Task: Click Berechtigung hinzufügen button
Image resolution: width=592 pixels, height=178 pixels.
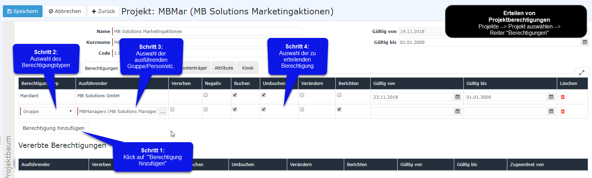Action: click(53, 128)
